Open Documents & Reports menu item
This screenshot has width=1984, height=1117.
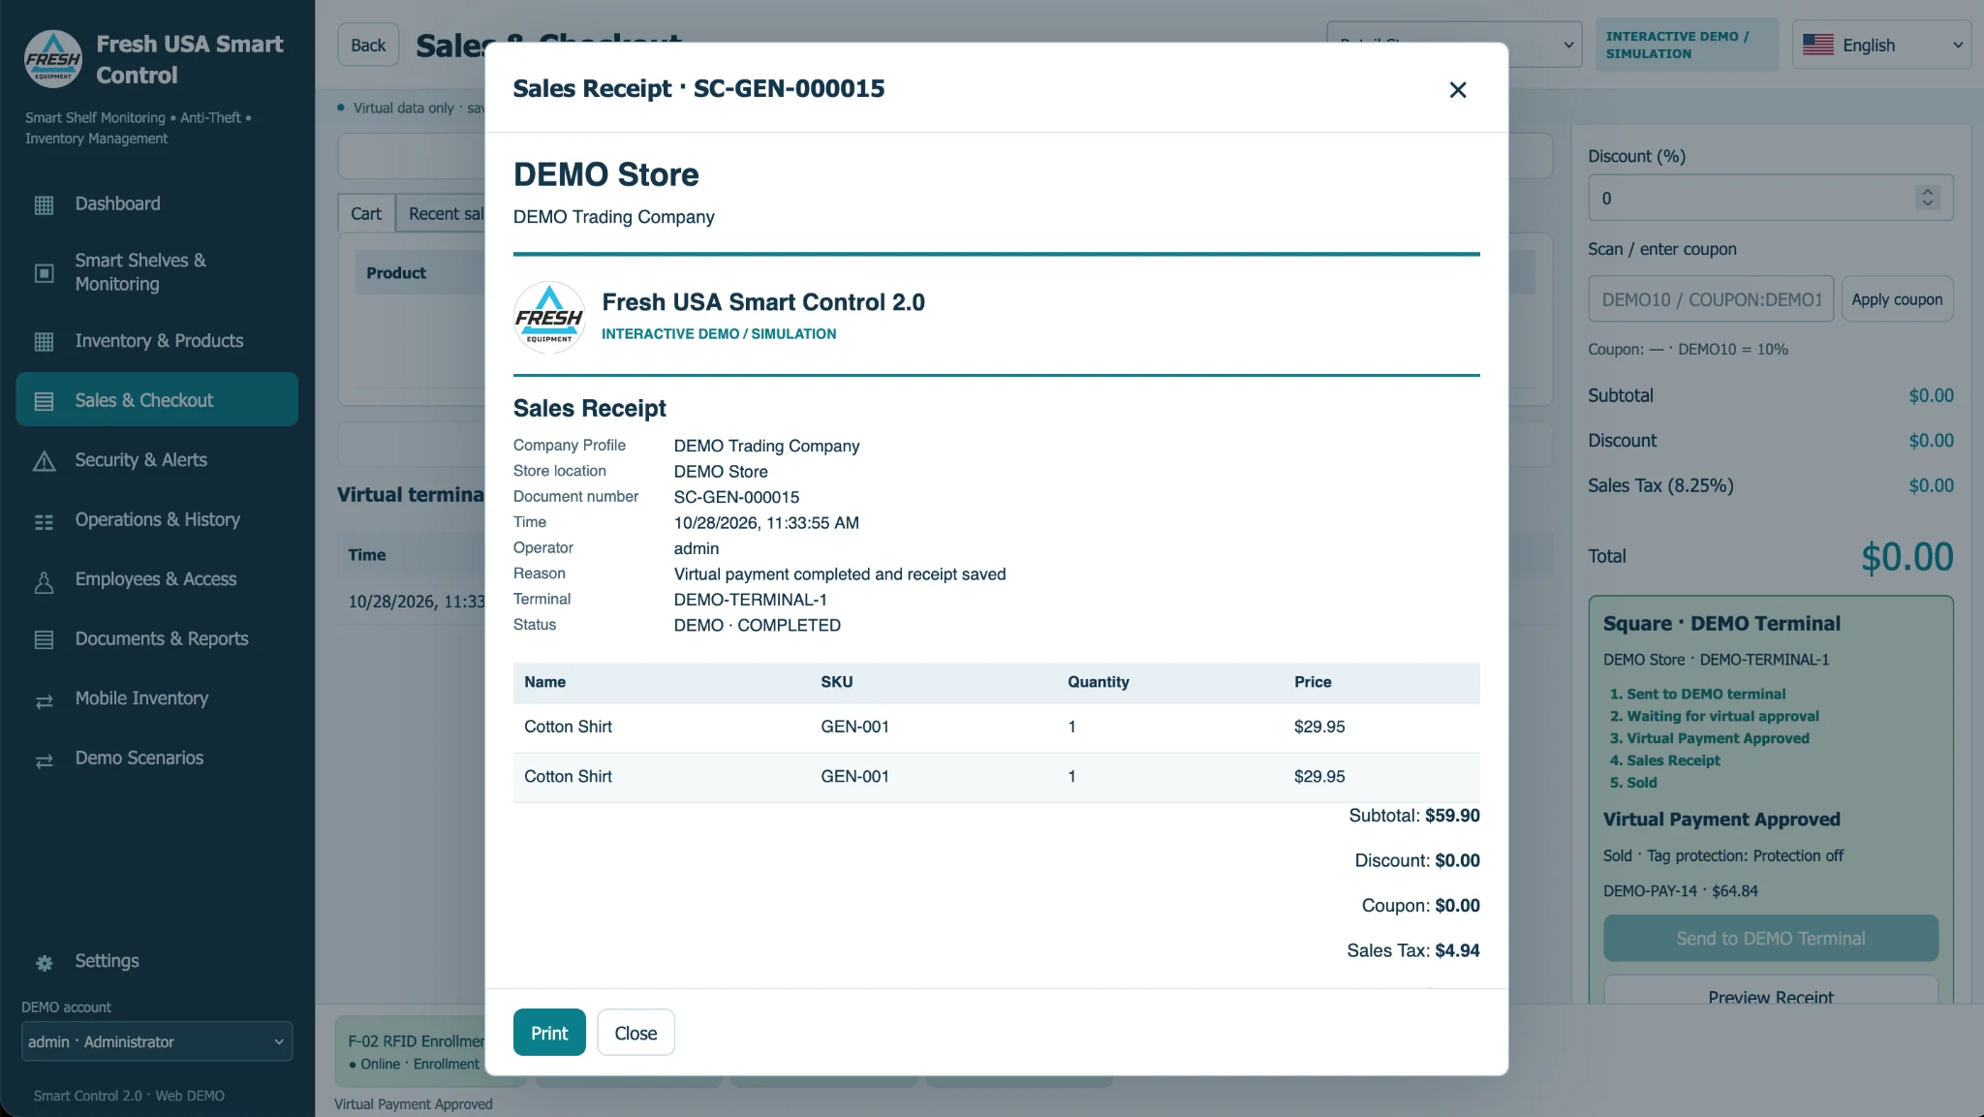point(157,638)
